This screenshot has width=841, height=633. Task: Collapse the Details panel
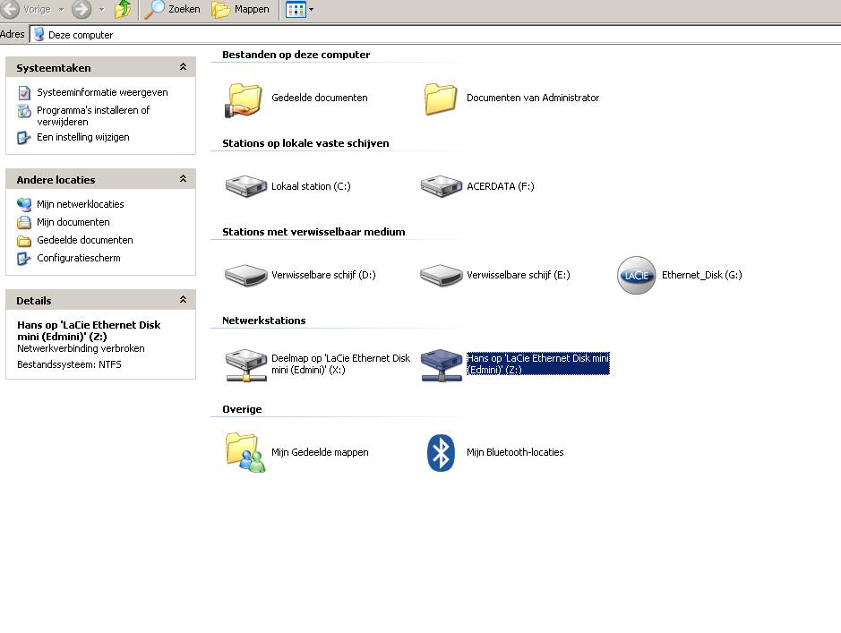click(183, 300)
